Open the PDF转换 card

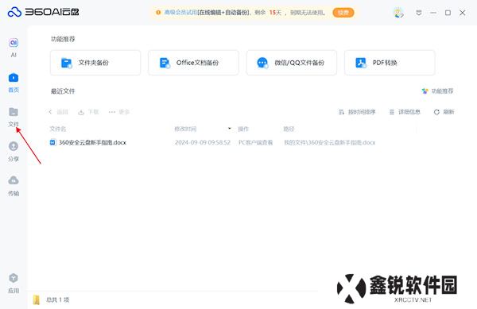point(390,63)
